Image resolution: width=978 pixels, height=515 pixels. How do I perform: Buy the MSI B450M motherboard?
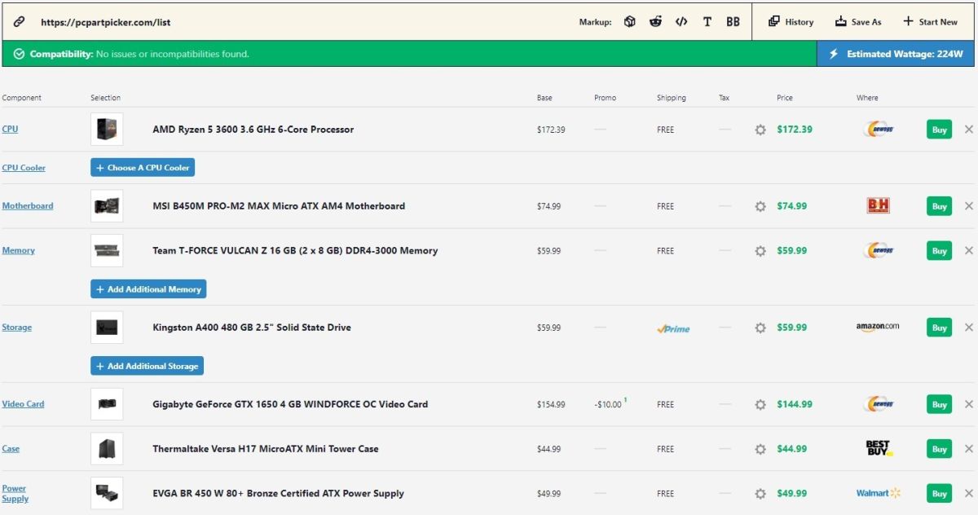tap(939, 206)
